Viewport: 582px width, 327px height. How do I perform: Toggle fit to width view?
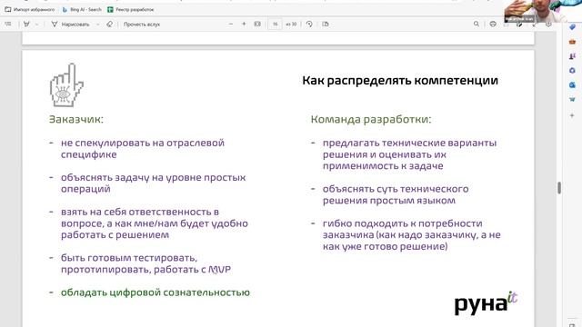coord(257,25)
